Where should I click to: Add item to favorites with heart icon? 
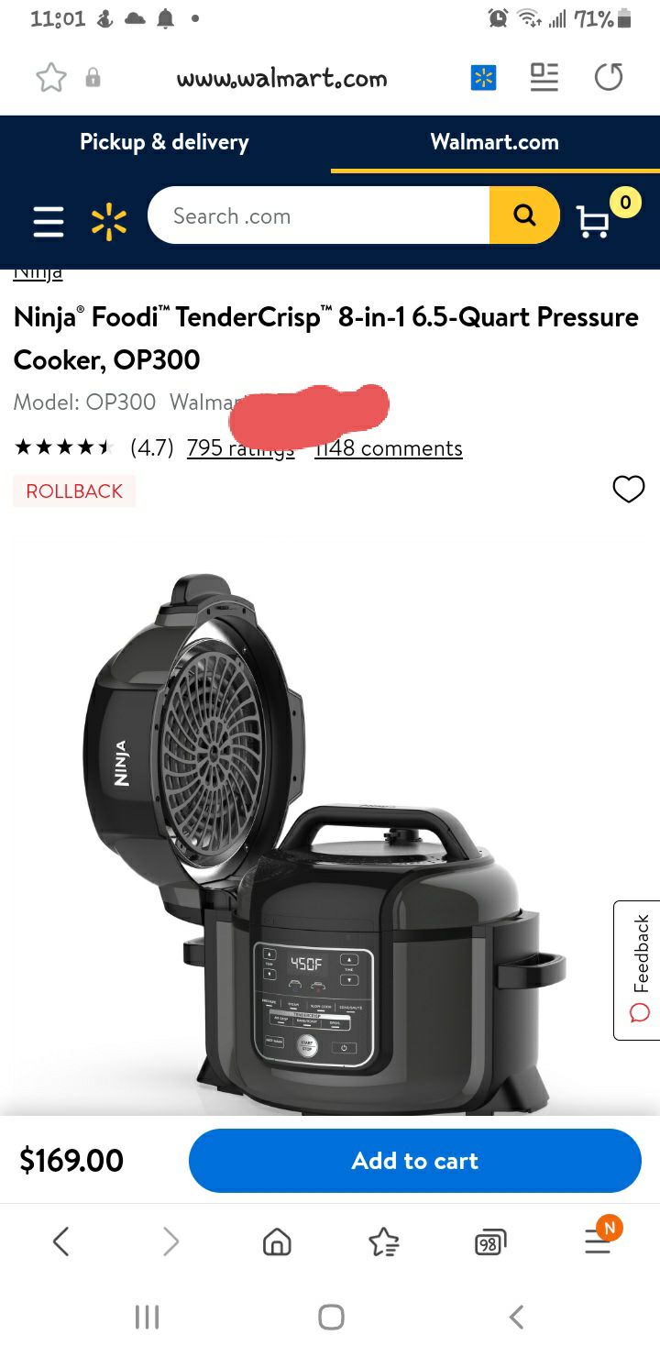(629, 491)
